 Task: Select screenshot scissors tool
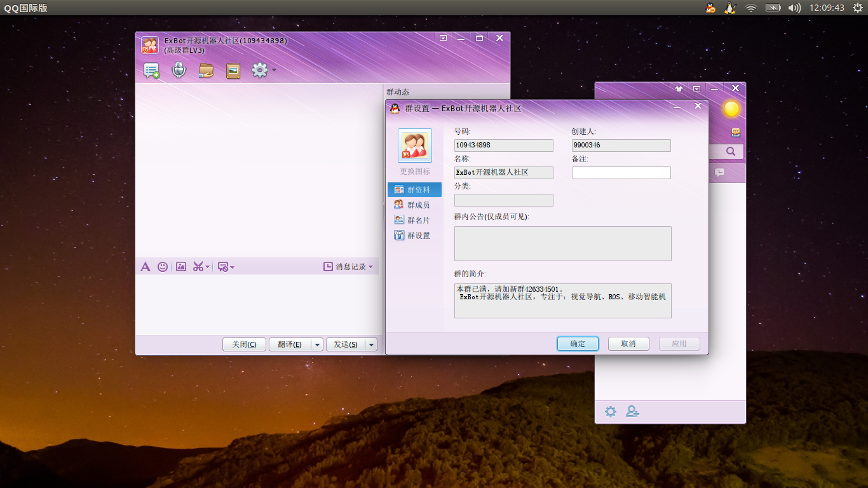198,267
